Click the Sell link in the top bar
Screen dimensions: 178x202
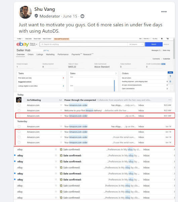140,39
